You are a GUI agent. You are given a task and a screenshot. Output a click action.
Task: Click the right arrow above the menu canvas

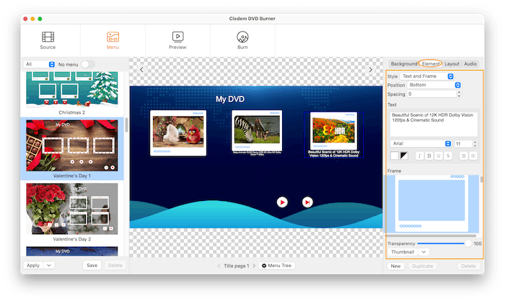(x=371, y=70)
